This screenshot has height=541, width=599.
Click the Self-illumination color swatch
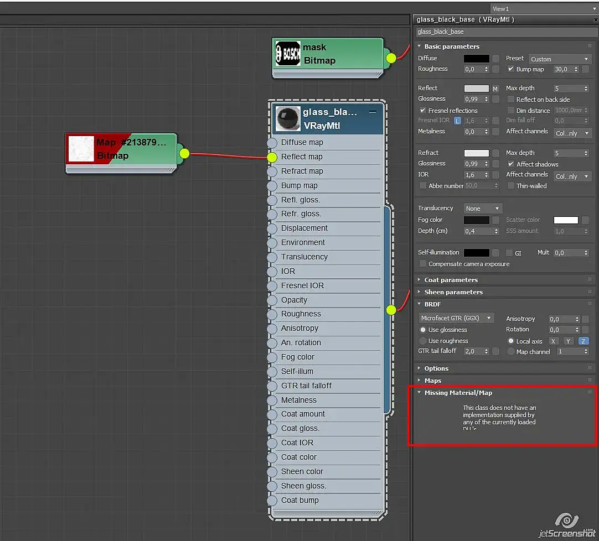476,253
